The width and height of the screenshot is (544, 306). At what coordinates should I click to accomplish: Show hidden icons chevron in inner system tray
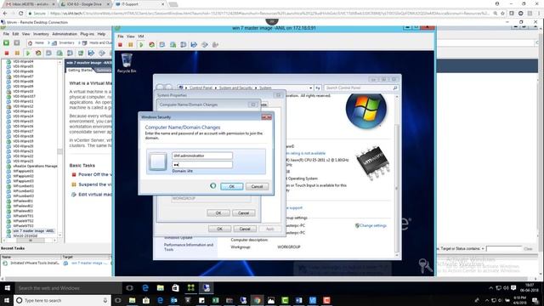[490, 288]
